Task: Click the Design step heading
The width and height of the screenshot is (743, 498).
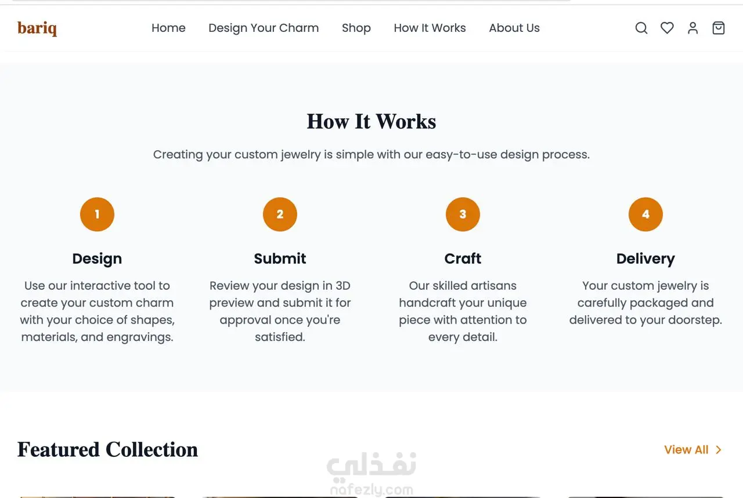Action: coord(97,259)
